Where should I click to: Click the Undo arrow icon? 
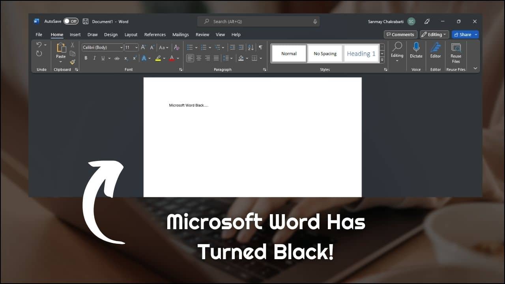[39, 45]
